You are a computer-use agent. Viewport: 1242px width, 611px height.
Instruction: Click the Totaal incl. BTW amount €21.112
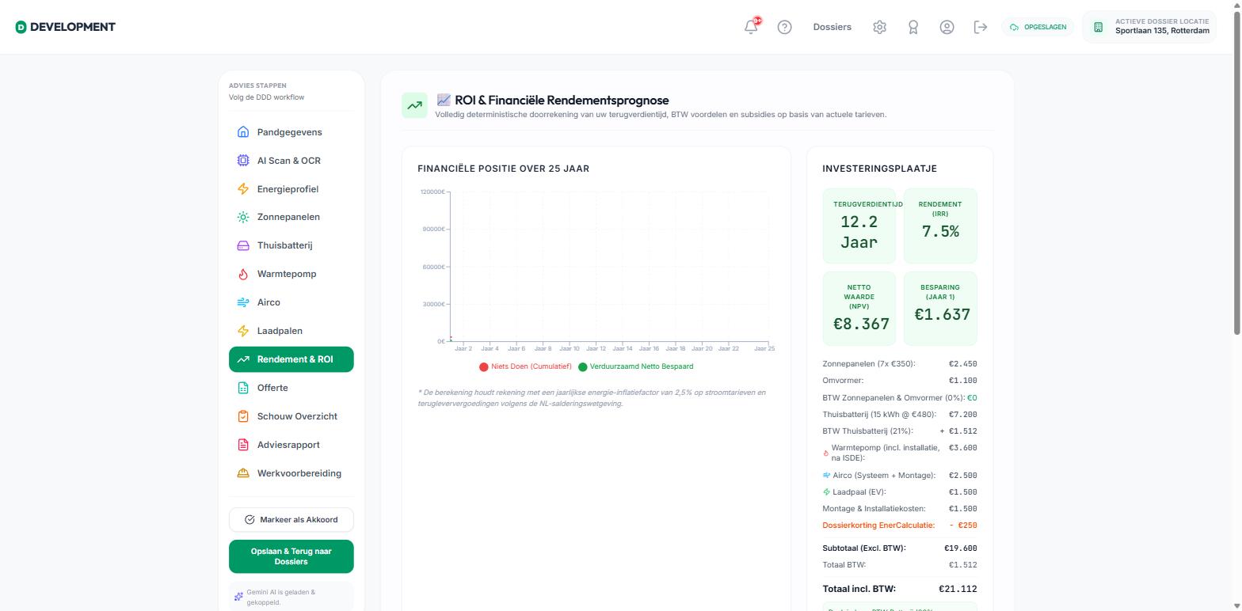(958, 589)
